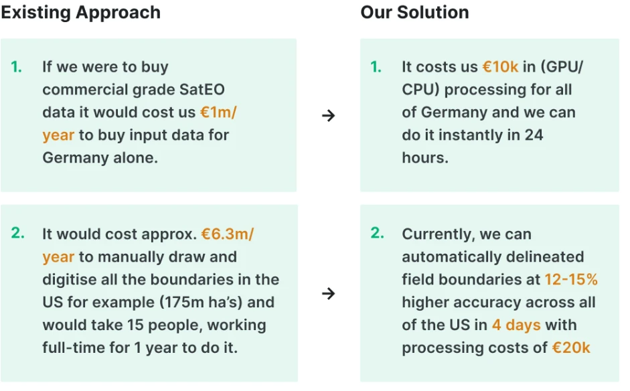Screen dimensions: 630x391
Task: Click the orange '€10k' processing cost
Action: point(500,67)
